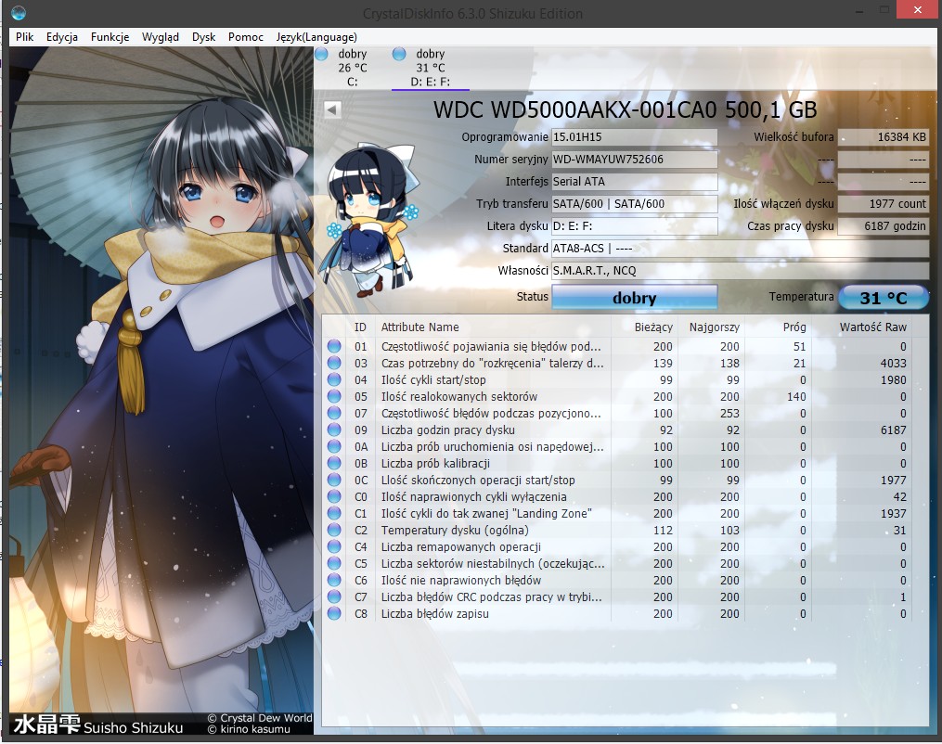Open the Dysk menu
This screenshot has height=744, width=942.
pyautogui.click(x=203, y=37)
